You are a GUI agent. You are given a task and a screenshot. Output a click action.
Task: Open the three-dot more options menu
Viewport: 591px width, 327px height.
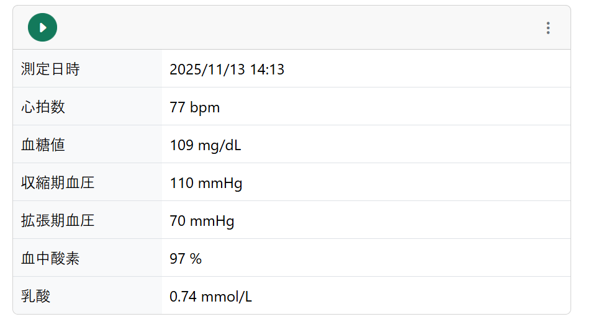pos(548,28)
